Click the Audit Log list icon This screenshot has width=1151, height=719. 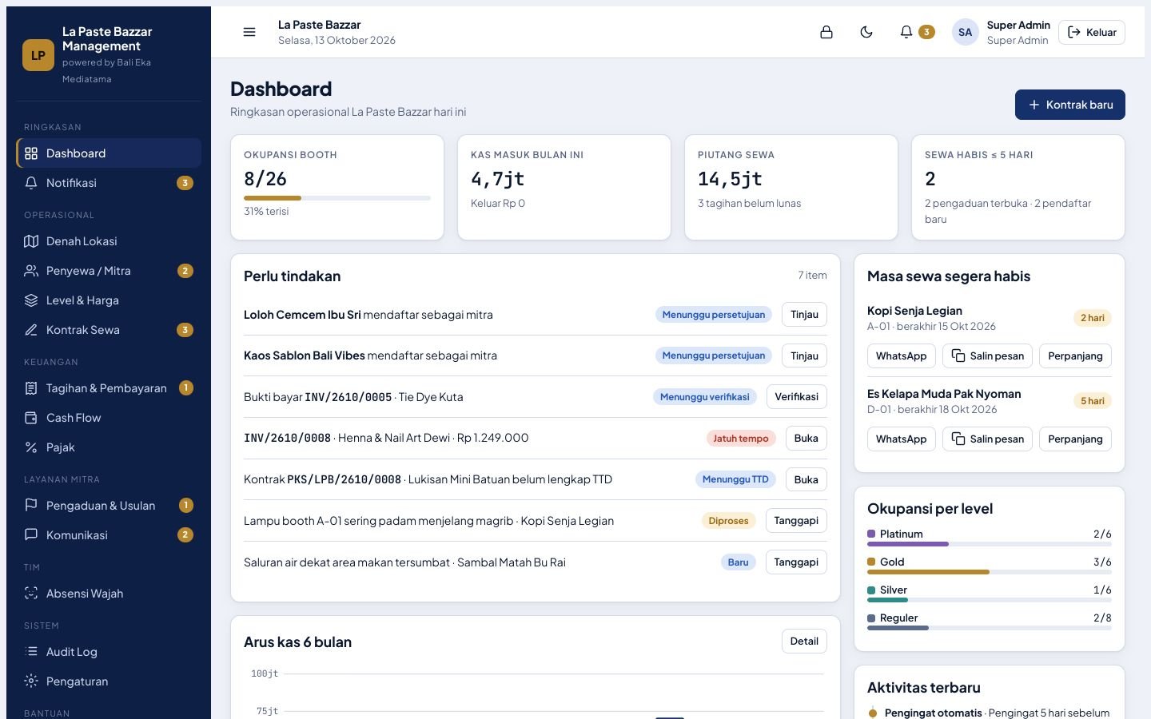click(31, 652)
